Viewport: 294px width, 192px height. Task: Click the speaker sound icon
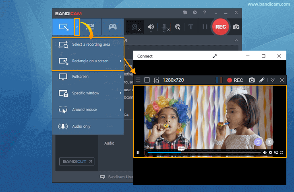tap(151, 27)
